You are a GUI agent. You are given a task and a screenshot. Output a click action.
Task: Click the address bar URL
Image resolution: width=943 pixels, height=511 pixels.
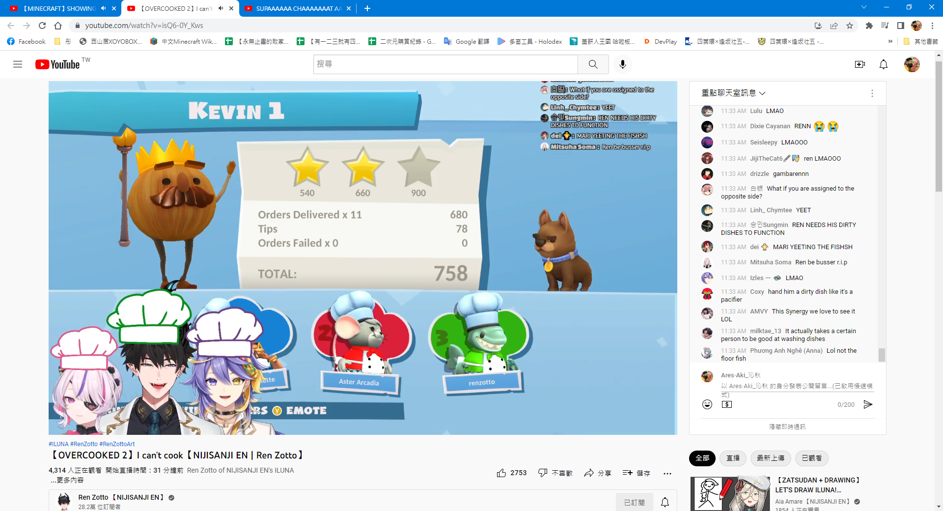[144, 26]
